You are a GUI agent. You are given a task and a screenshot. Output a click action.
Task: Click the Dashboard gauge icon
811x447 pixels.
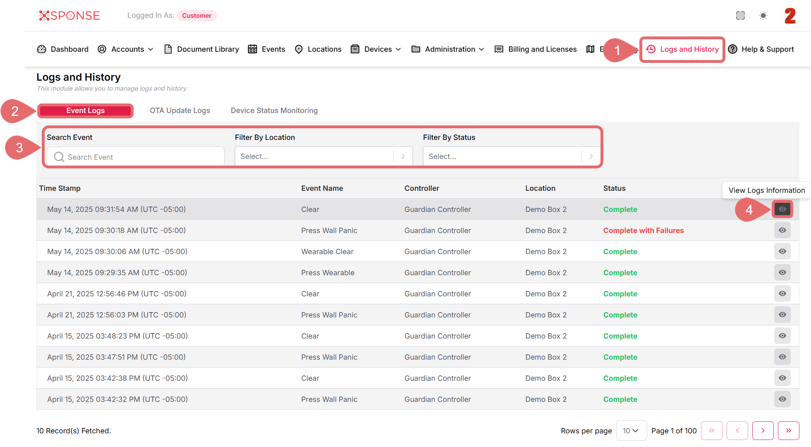point(41,49)
